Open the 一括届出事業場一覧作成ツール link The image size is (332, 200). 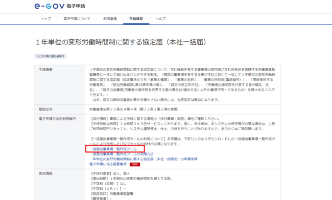click(x=113, y=149)
